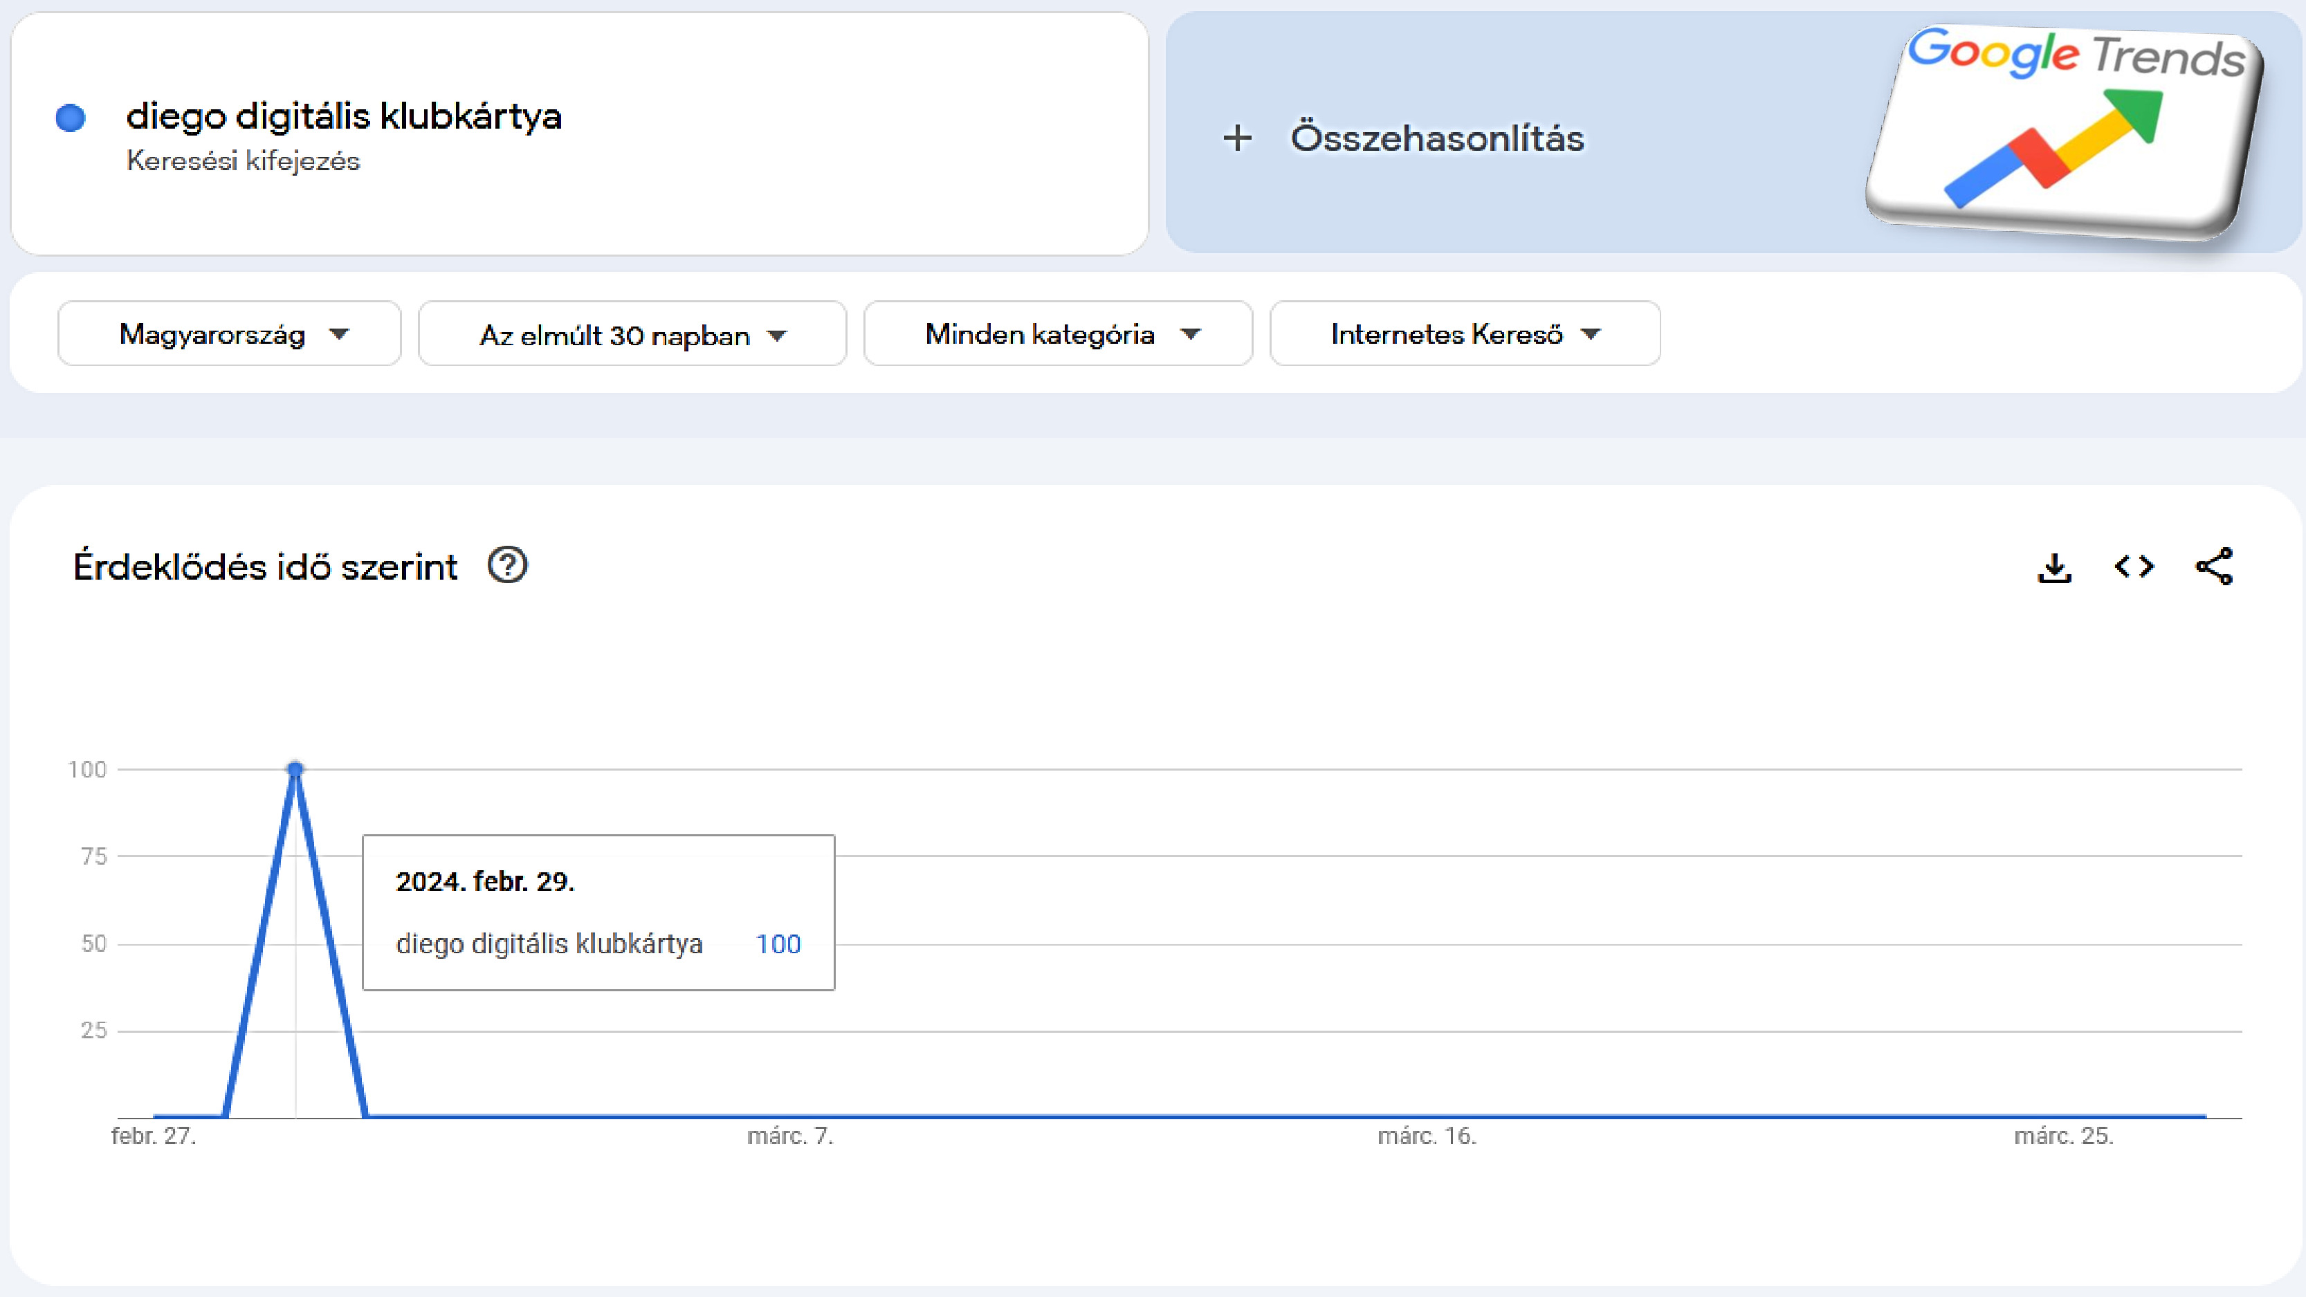Click the Keresési kifejezés label
2306x1297 pixels.
pyautogui.click(x=243, y=161)
